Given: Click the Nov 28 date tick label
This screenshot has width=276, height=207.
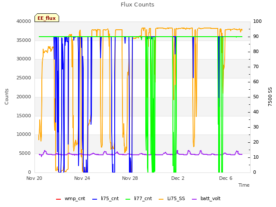Looking at the screenshot, I should coord(130,178).
